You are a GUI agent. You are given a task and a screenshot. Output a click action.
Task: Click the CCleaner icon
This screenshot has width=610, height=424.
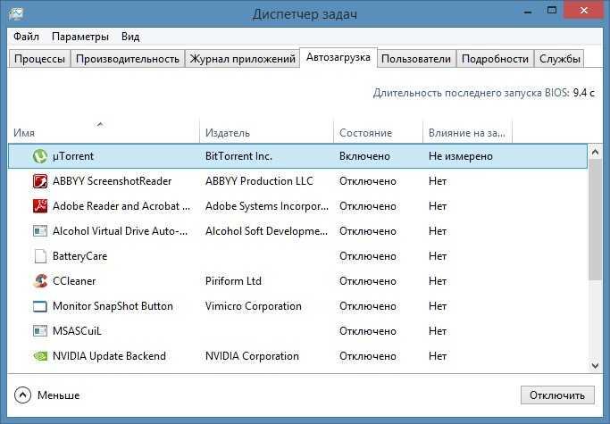pos(39,281)
